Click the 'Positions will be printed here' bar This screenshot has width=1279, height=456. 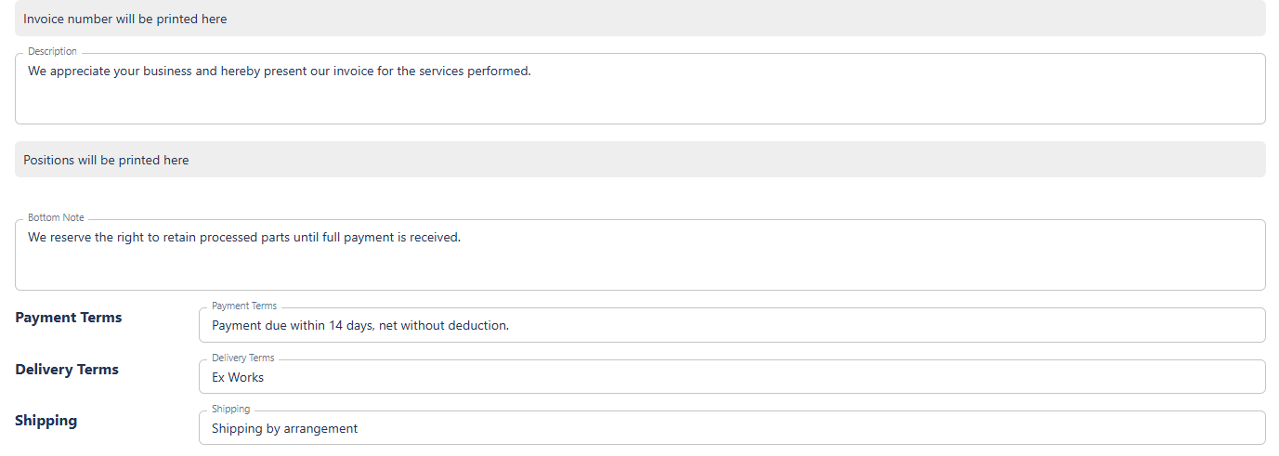point(640,160)
